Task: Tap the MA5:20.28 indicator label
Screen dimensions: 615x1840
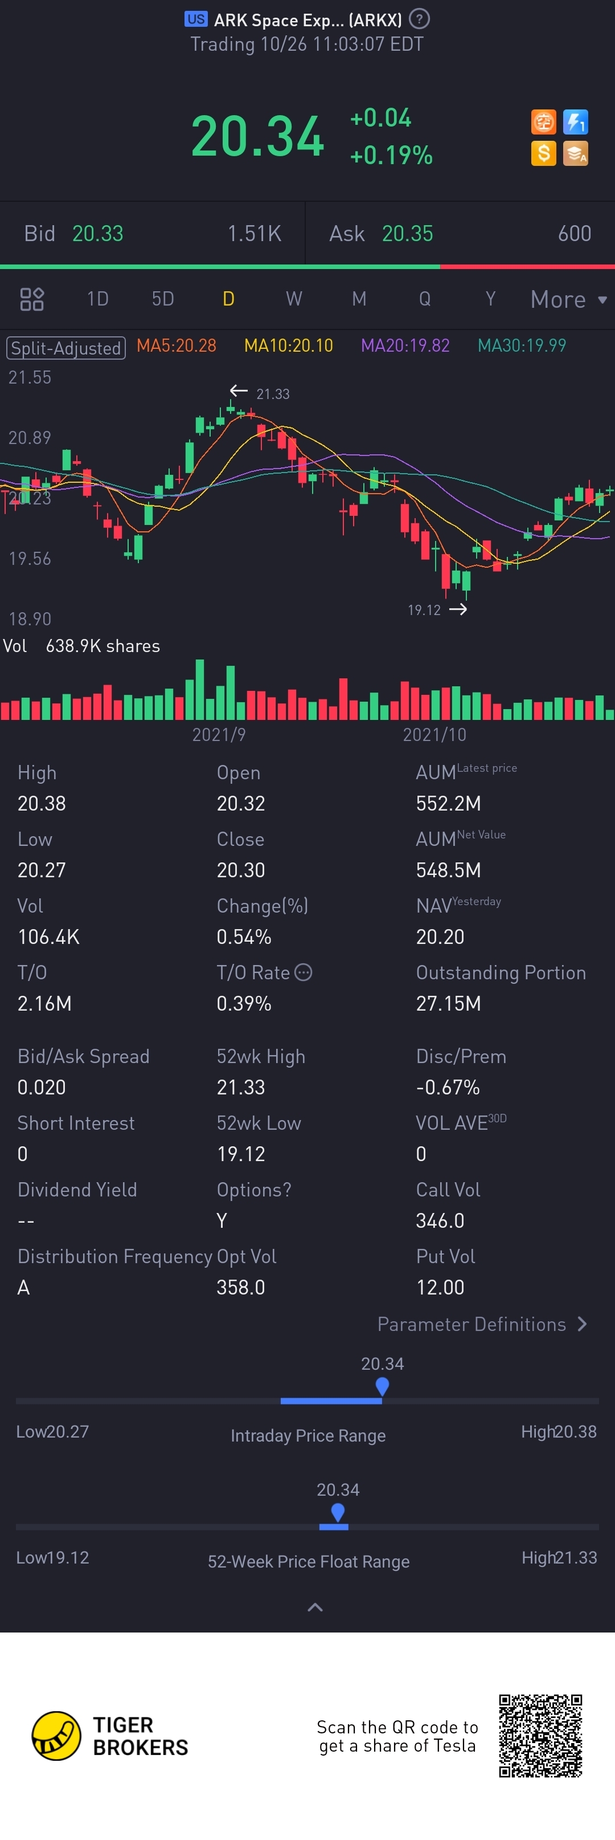Action: [x=176, y=346]
